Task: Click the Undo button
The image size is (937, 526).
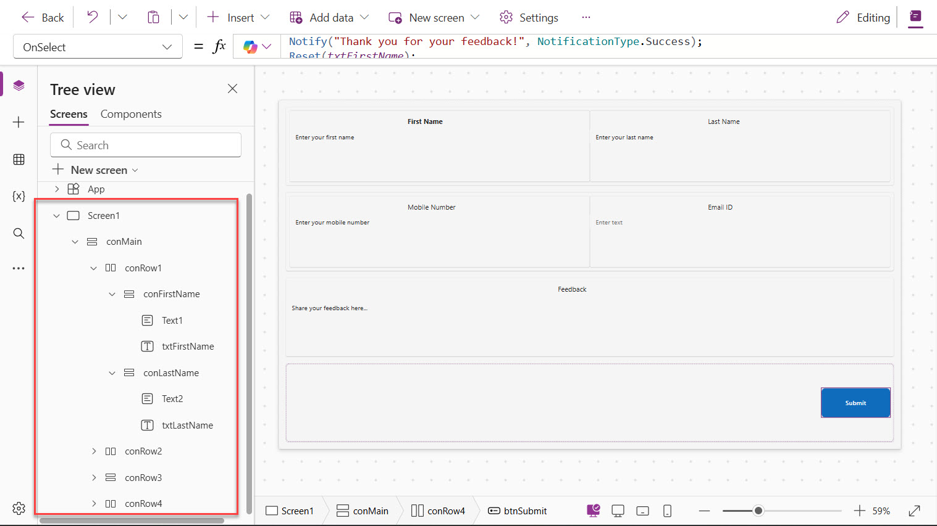Action: click(91, 17)
